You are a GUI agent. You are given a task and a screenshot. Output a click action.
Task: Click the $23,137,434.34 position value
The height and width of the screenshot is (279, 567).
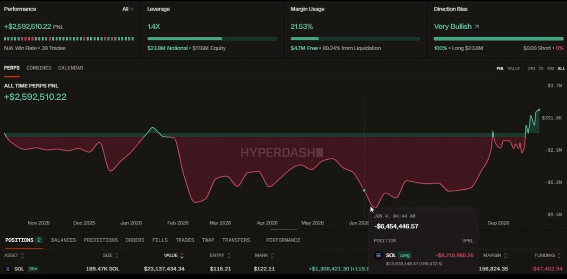(x=164, y=269)
